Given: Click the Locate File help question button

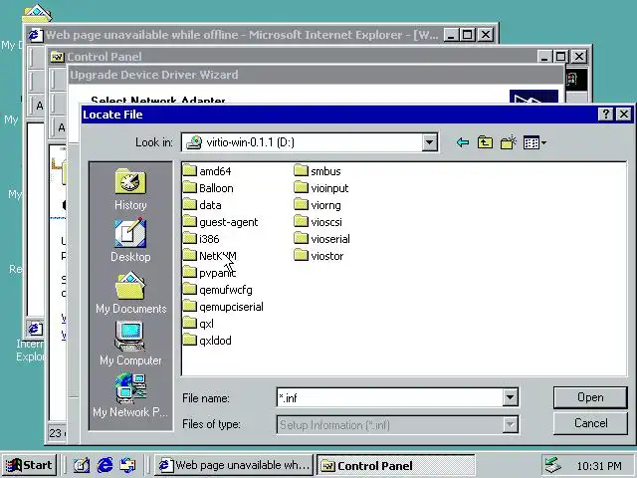Looking at the screenshot, I should (x=606, y=115).
